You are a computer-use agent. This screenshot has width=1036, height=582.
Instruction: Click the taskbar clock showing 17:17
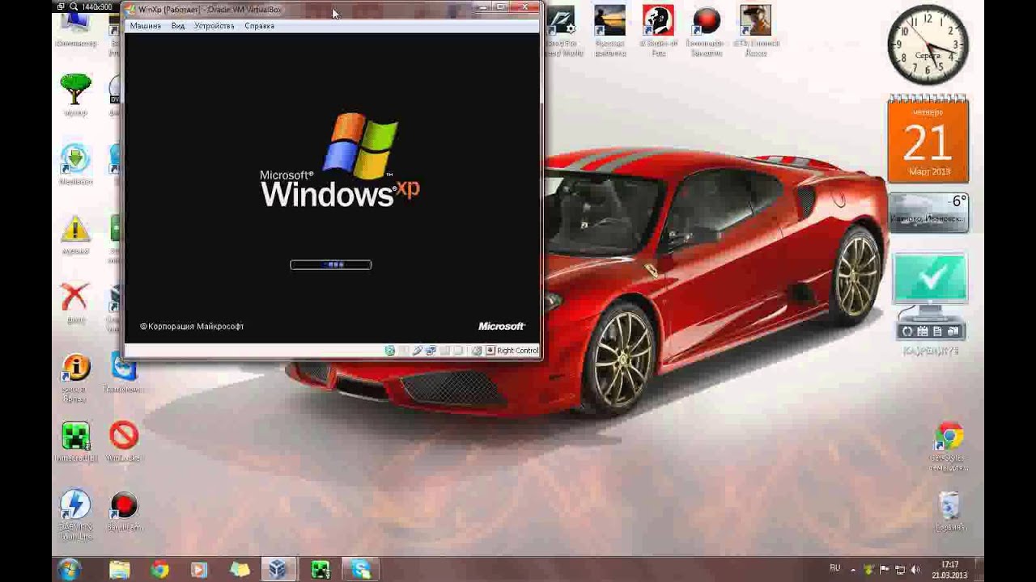tap(949, 570)
